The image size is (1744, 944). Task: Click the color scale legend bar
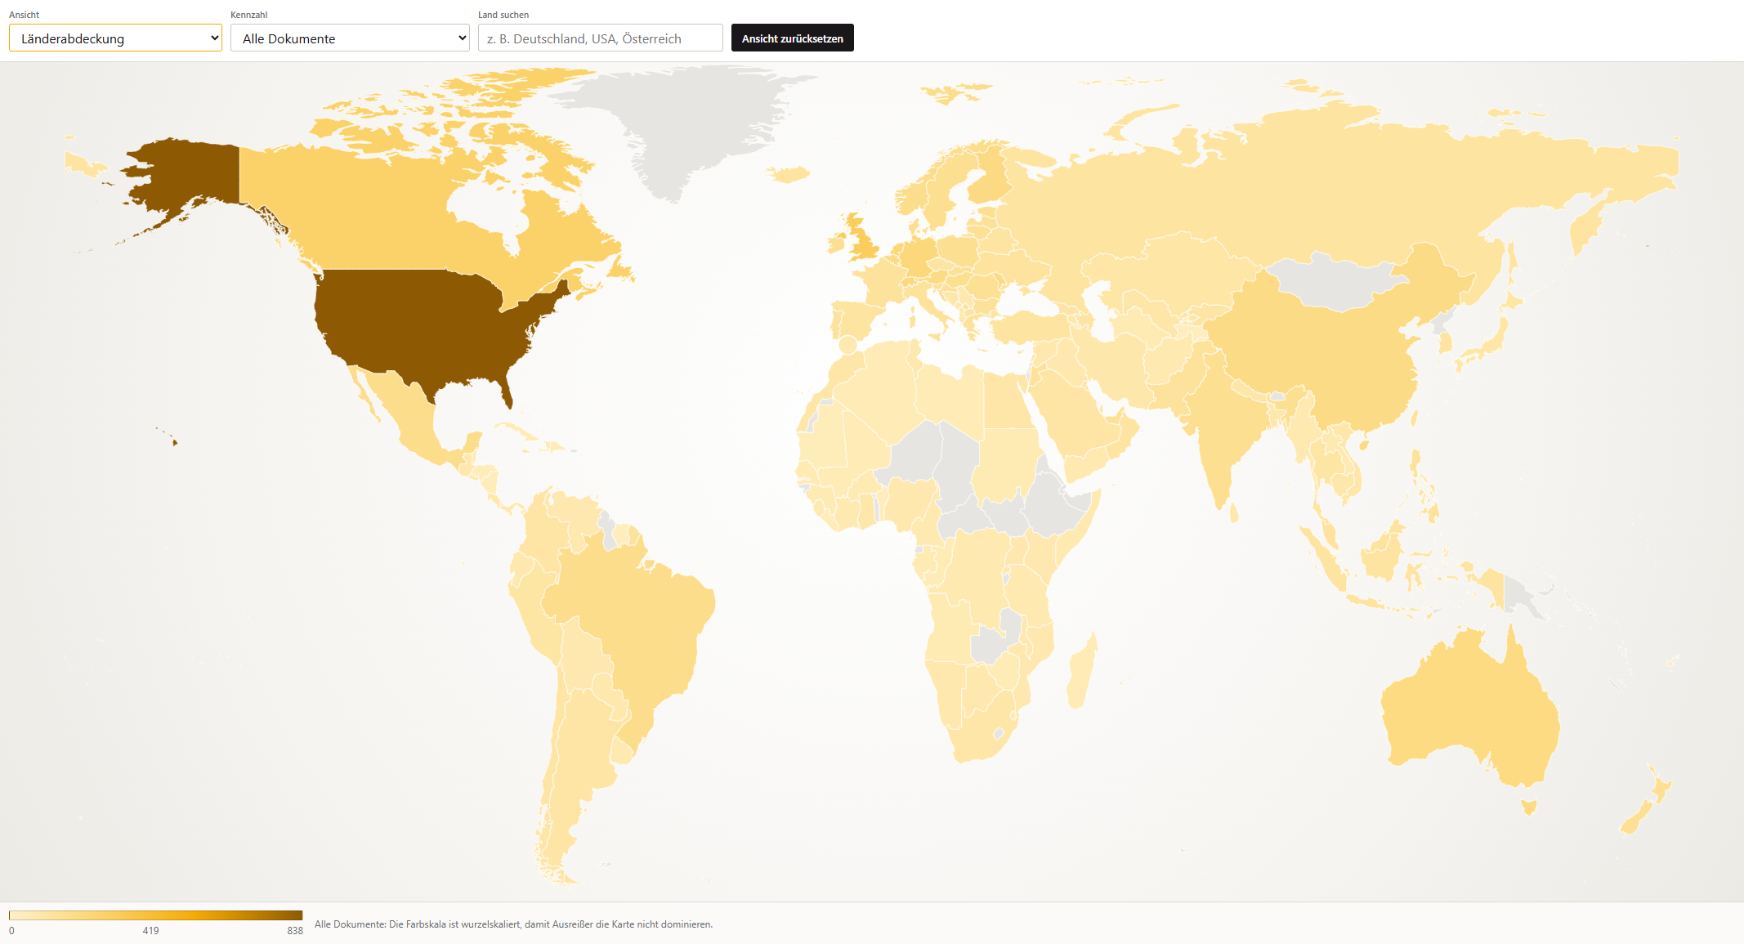pos(155,915)
